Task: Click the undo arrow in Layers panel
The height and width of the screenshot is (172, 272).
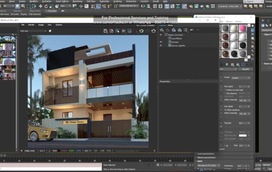Action: [x=192, y=30]
